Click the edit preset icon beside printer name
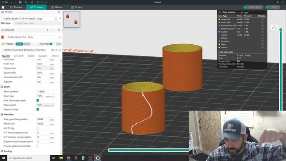The width and height of the screenshot is (286, 161). pyautogui.click(x=56, y=18)
